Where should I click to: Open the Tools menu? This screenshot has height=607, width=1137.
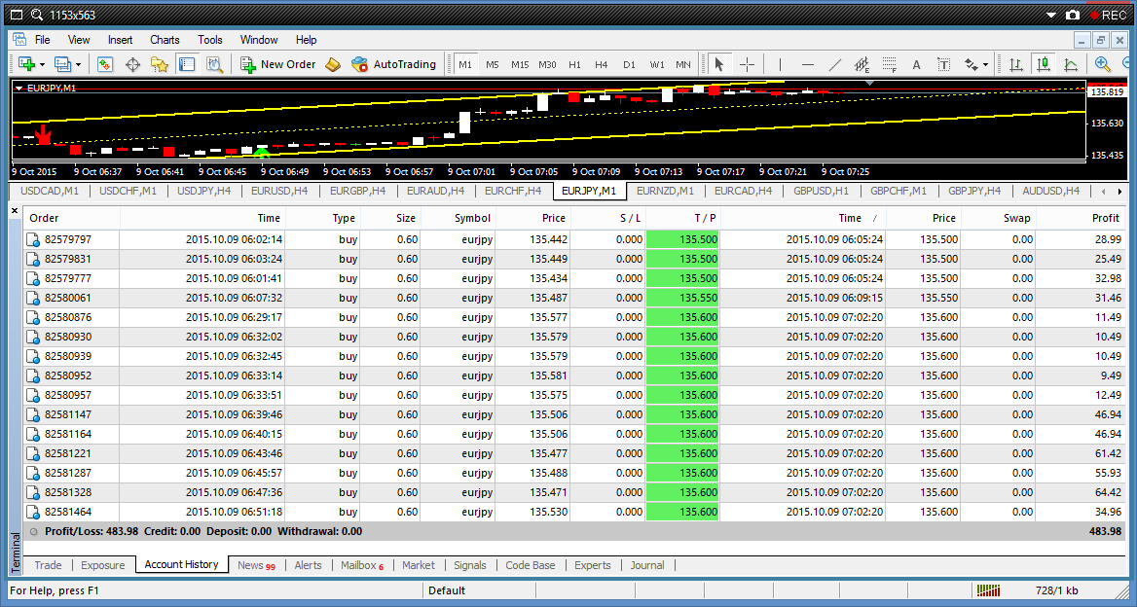coord(210,40)
